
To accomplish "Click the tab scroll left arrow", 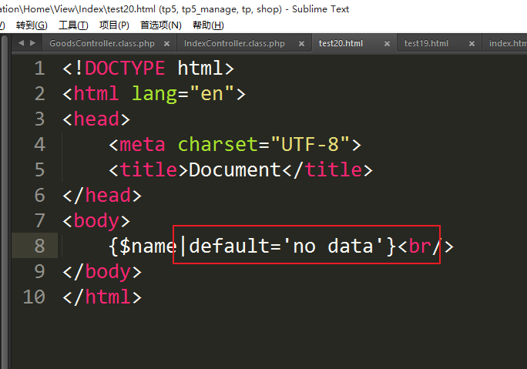I will tap(21, 43).
